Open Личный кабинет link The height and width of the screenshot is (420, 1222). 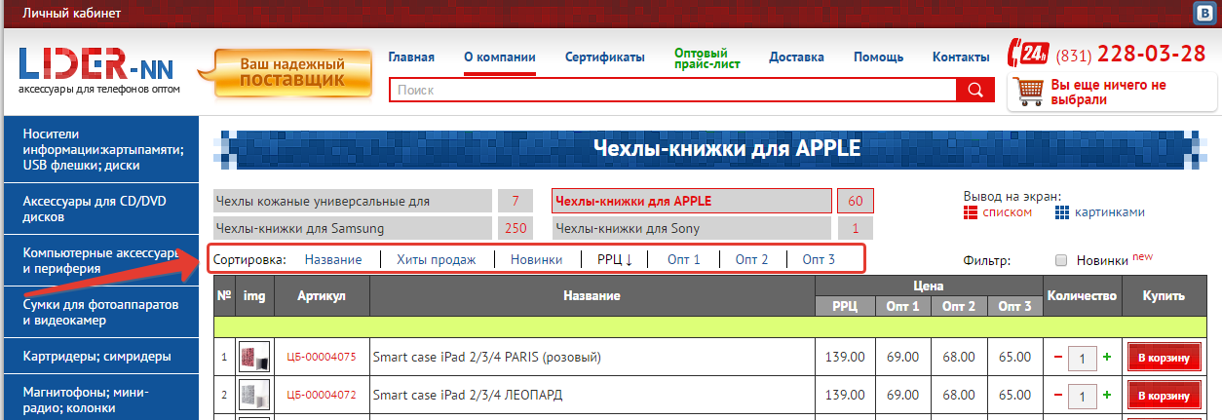(72, 13)
